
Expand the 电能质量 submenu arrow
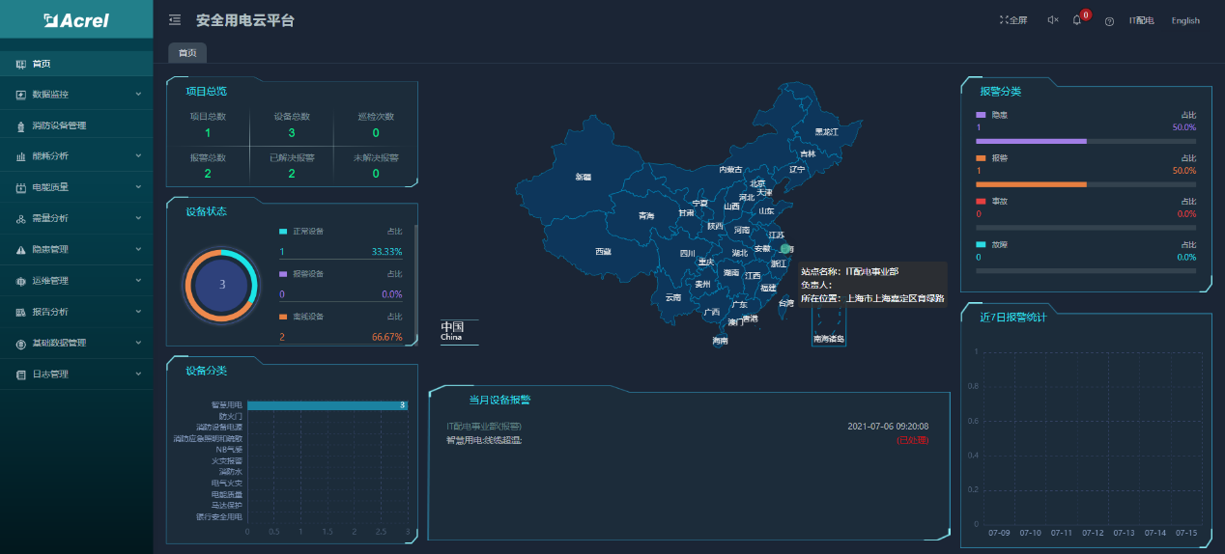click(x=138, y=187)
